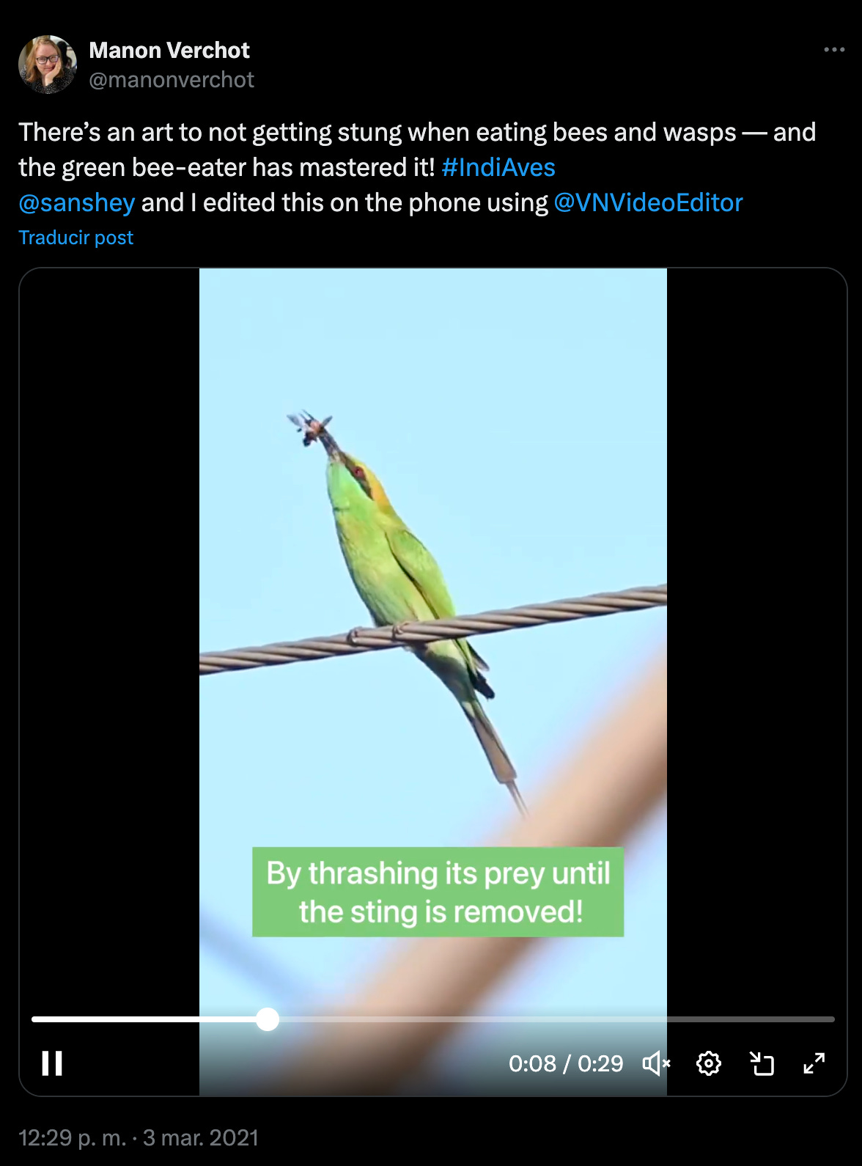862x1166 pixels.
Task: Click Traducir post to translate
Action: pos(76,238)
